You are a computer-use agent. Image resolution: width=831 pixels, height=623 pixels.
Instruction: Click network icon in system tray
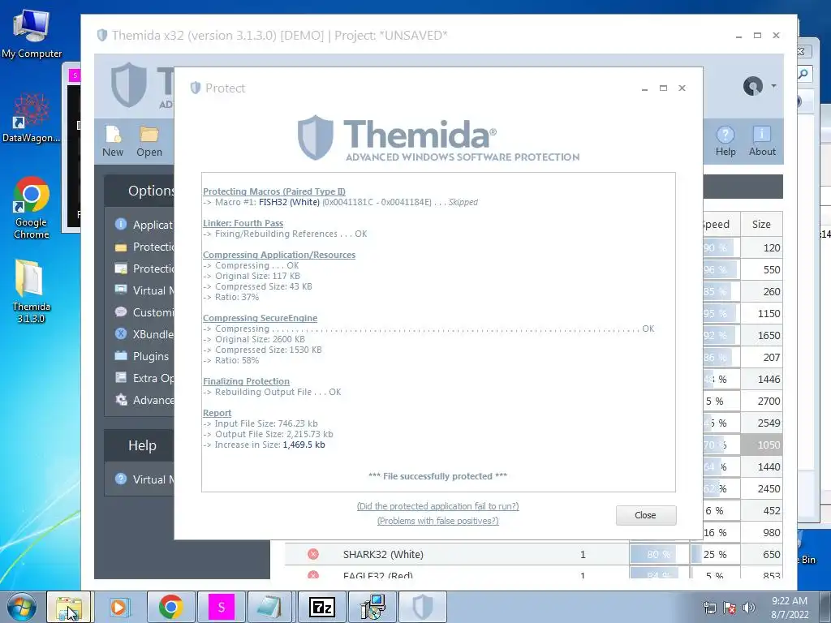pos(709,608)
